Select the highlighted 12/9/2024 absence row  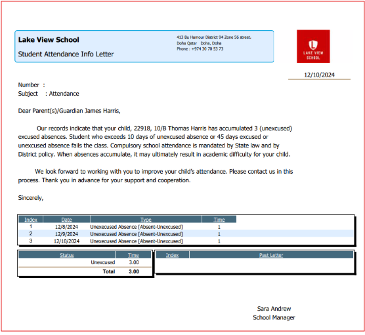point(186,234)
